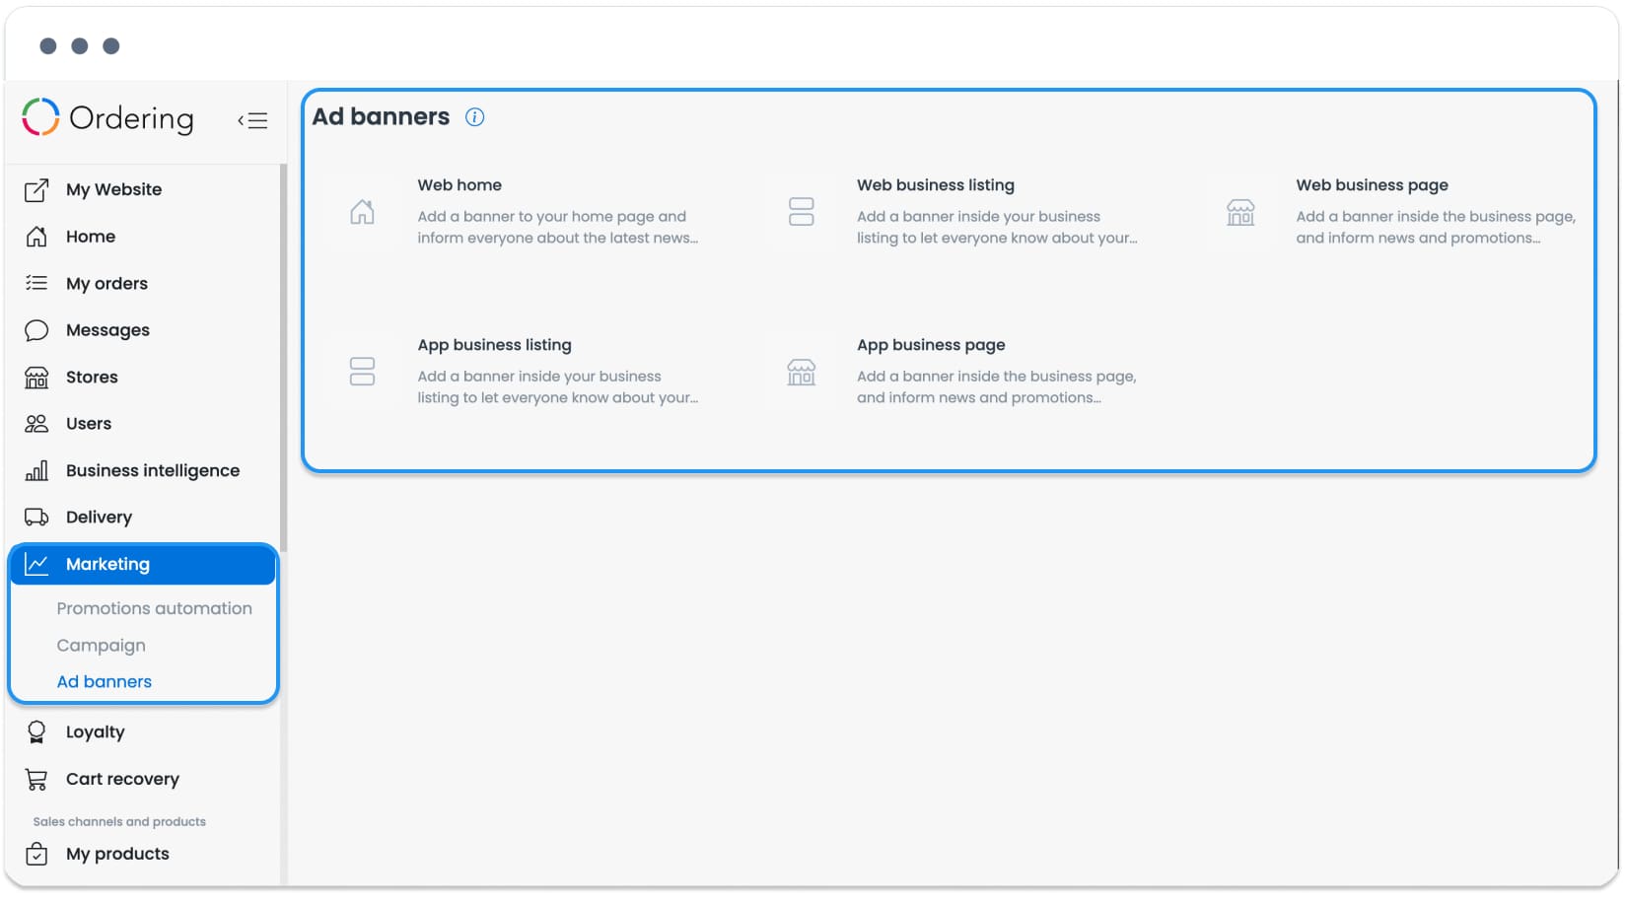Click the Delivery truck icon
This screenshot has height=904, width=1625.
pos(36,518)
